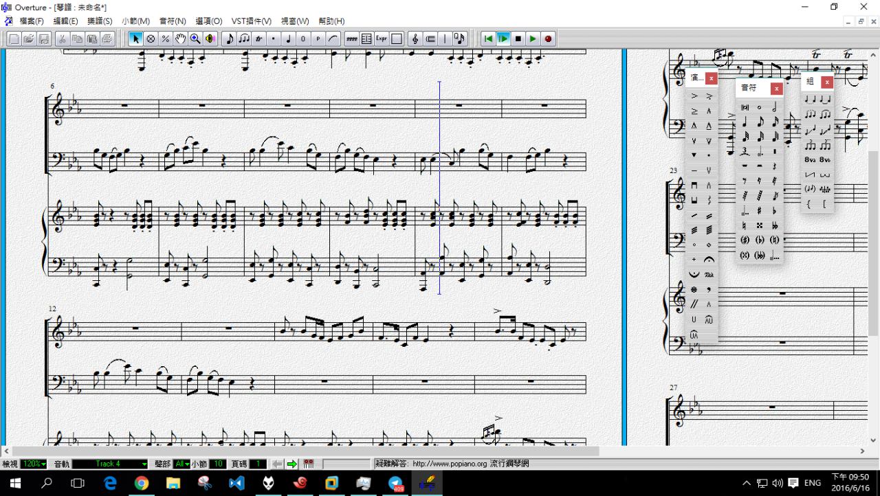Expand the 聲部 All voice dropdown
Image resolution: width=880 pixels, height=496 pixels.
click(181, 464)
